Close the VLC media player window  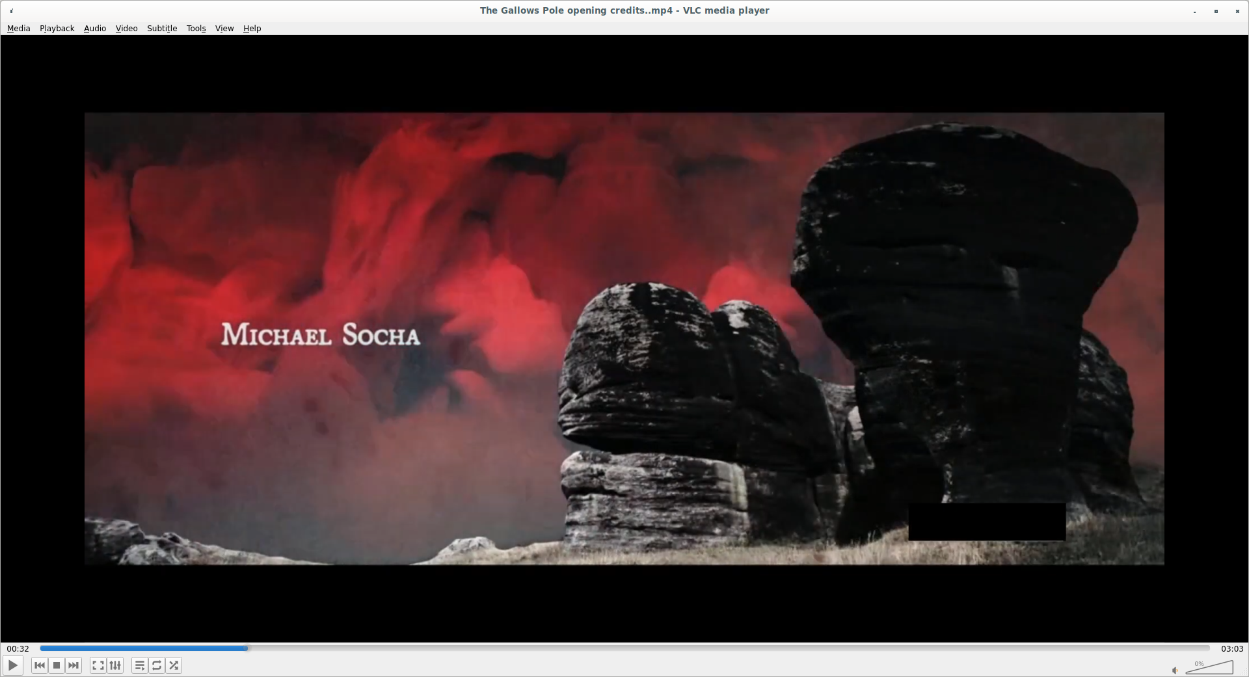pyautogui.click(x=1237, y=11)
